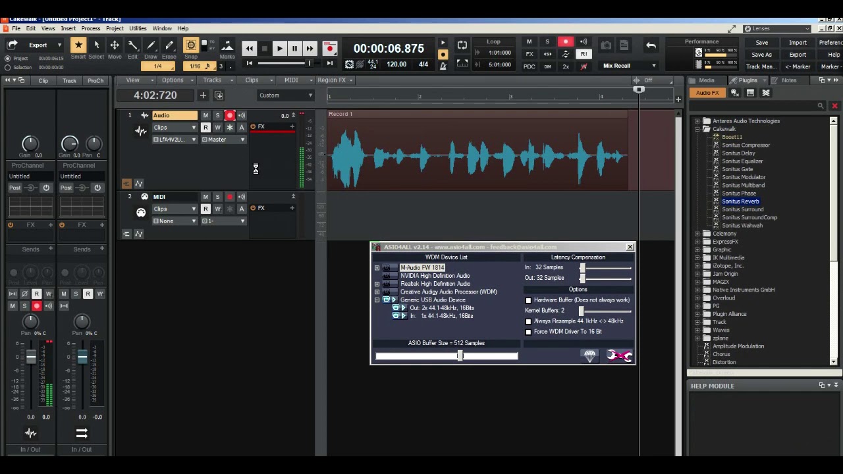This screenshot has width=843, height=474.
Task: Check Force WDM Driver To 16 Bit
Action: 528,332
